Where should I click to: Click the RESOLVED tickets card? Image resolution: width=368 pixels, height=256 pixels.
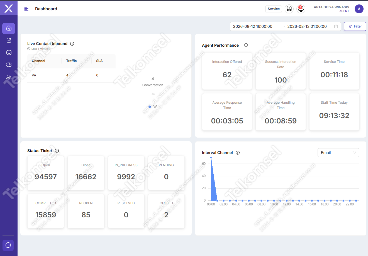(x=126, y=211)
